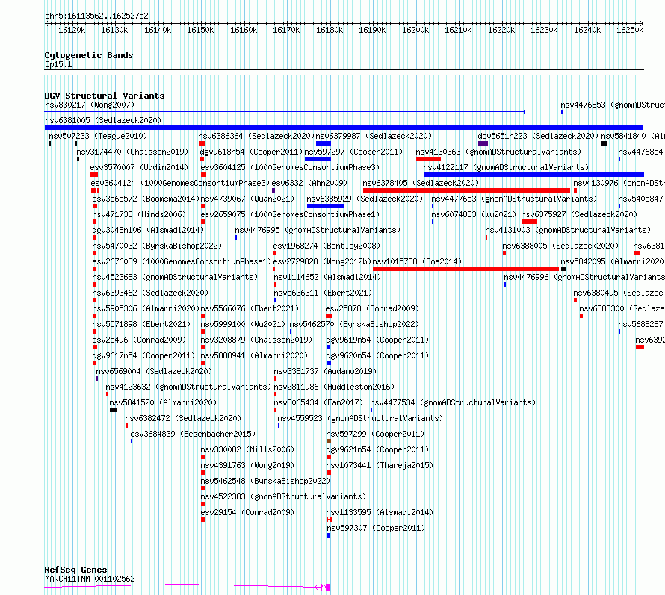Viewport: 665px width, 595px height.
Task: Open the nsv4123632 gnomADStructuralVariants label
Action: pyautogui.click(x=188, y=387)
